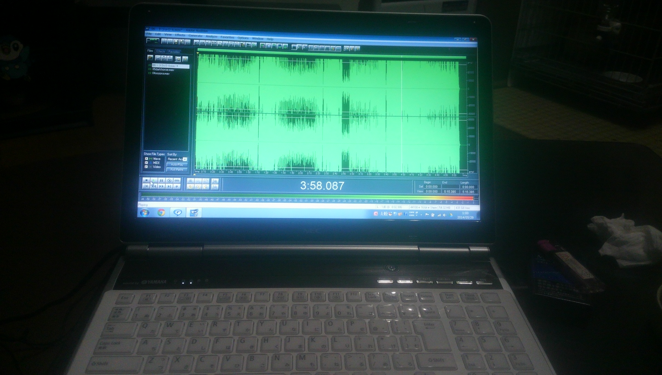The image size is (662, 375).
Task: Click the Zoom In Vertically icon
Action: tap(215, 181)
